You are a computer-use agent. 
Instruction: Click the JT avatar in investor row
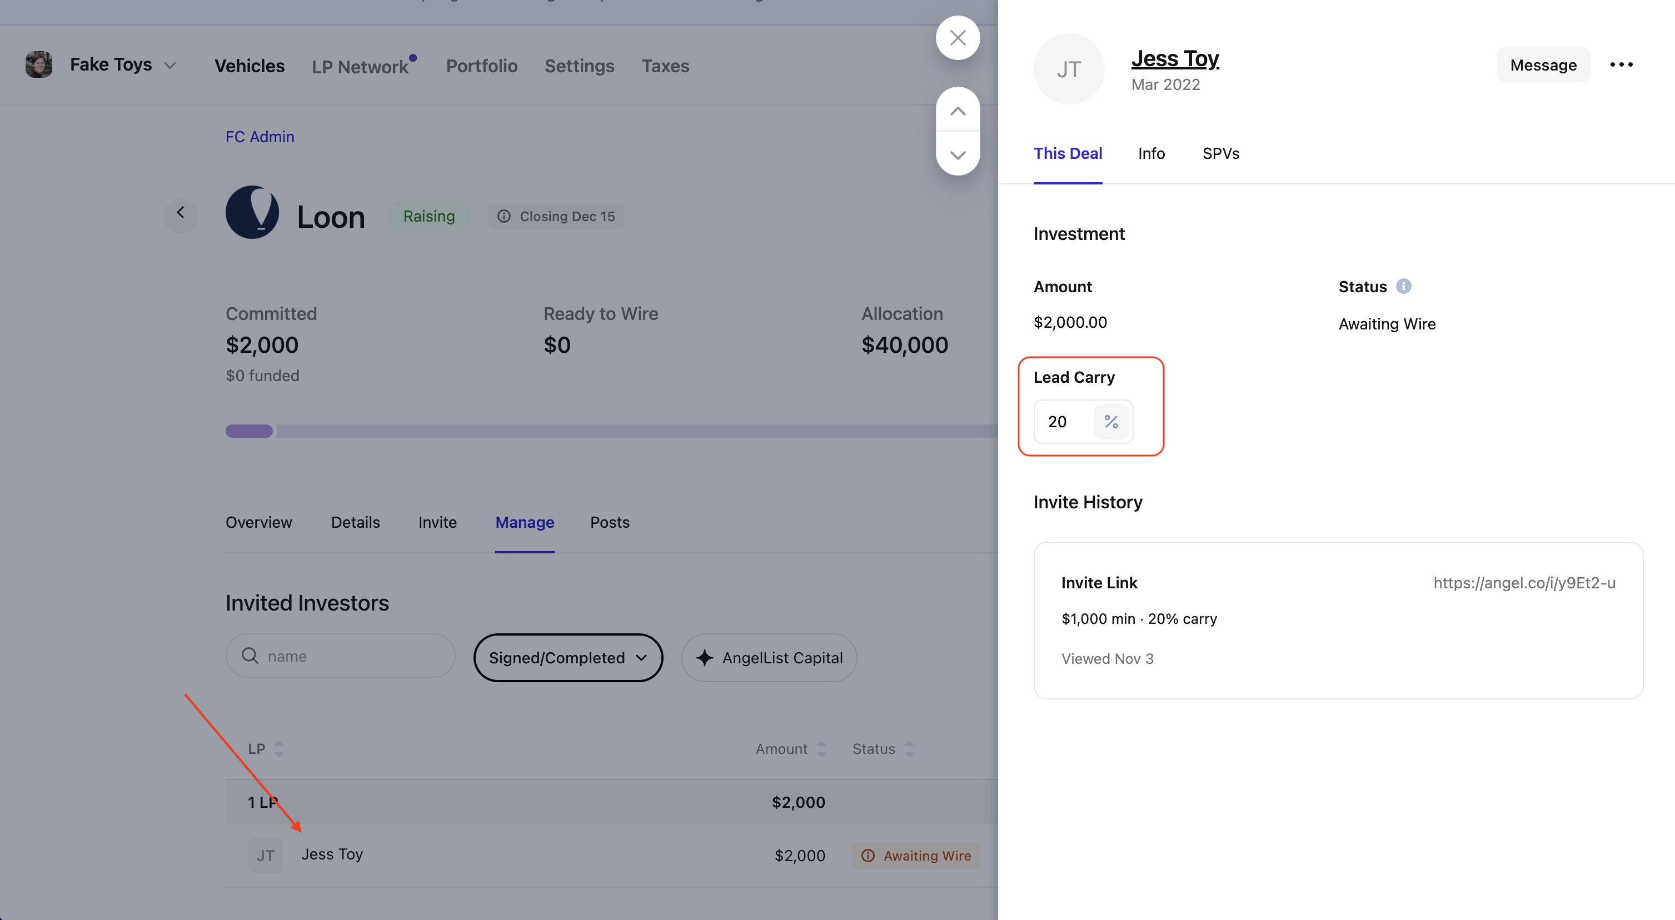tap(265, 855)
